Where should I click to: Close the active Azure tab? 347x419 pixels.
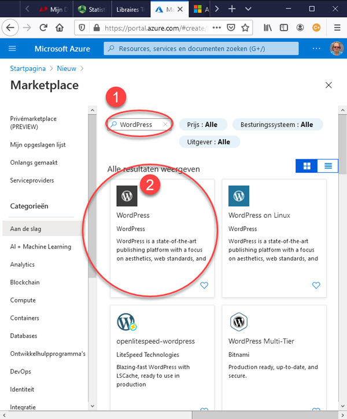click(180, 9)
